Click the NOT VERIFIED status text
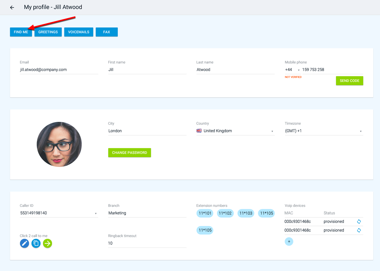This screenshot has height=271, width=380. click(x=293, y=77)
